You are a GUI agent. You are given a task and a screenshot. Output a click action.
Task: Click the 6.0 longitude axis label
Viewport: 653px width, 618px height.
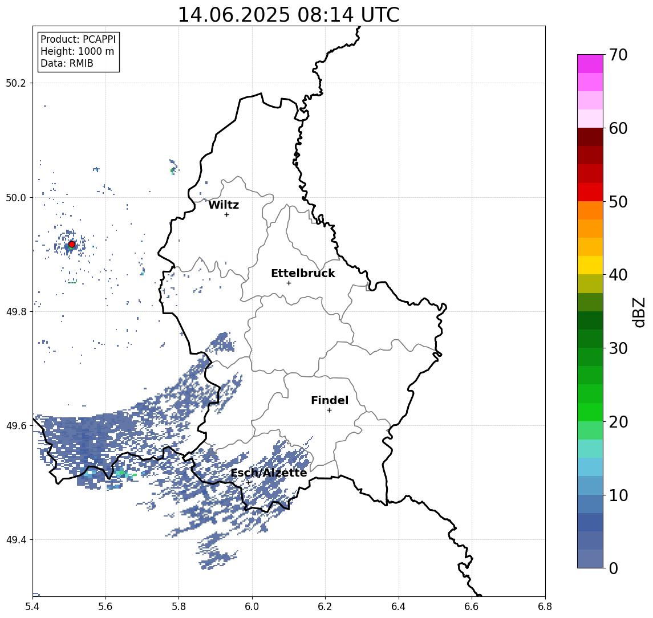pos(252,607)
